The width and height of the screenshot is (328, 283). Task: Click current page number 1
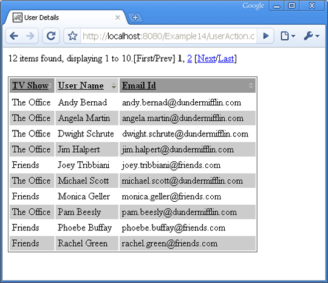179,58
